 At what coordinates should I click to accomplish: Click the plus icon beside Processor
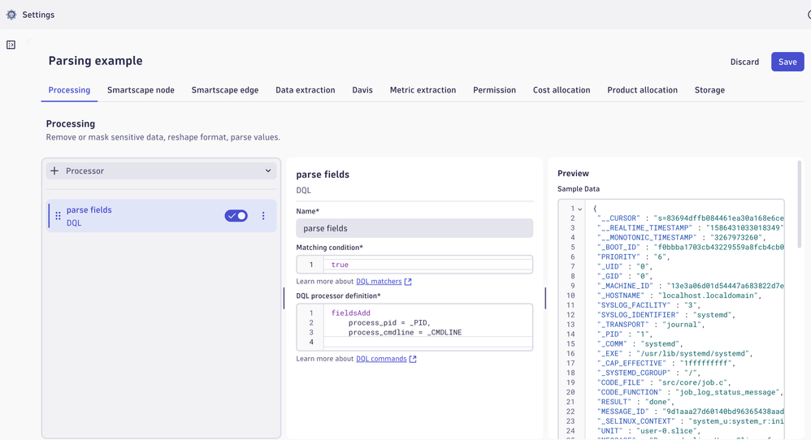54,171
